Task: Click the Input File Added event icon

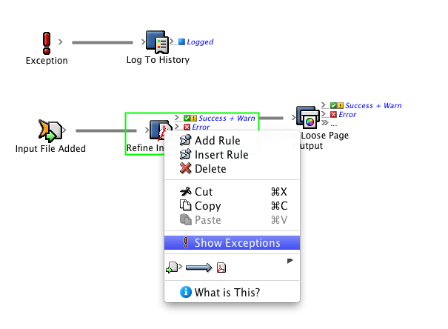Action: coord(50,131)
